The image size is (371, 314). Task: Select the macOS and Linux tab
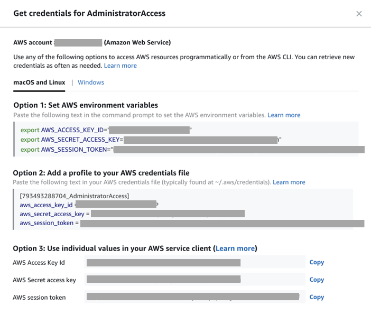point(39,82)
